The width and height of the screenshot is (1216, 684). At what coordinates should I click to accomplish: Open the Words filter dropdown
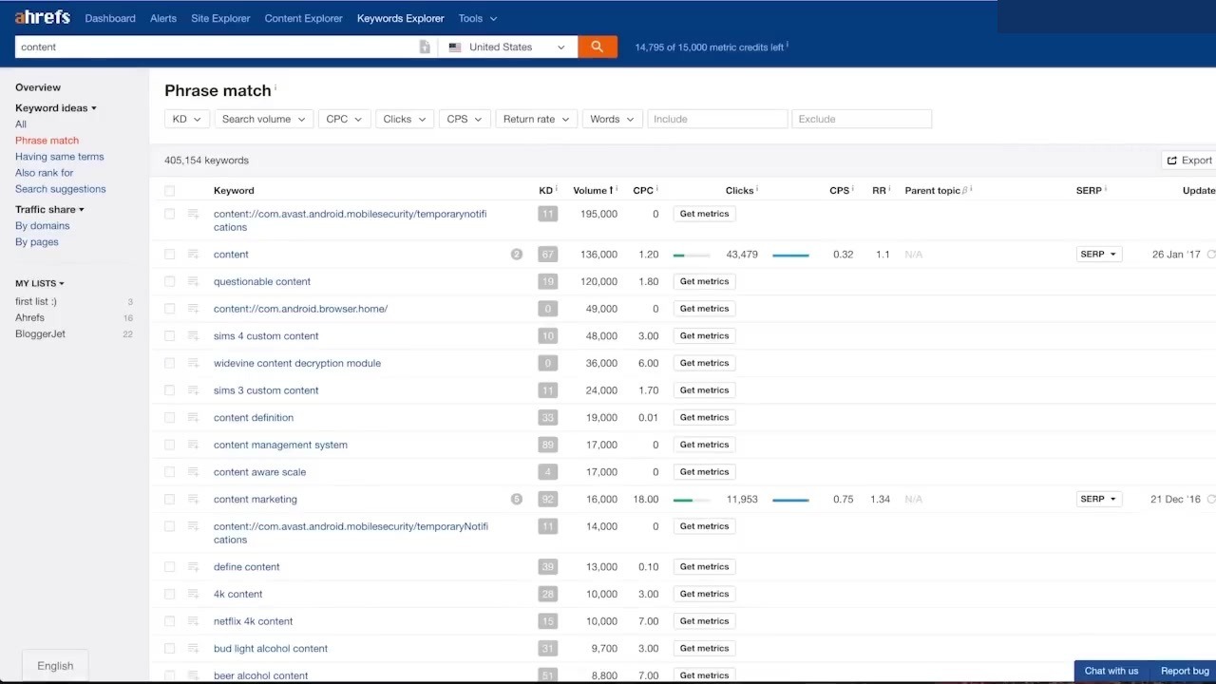pyautogui.click(x=612, y=119)
